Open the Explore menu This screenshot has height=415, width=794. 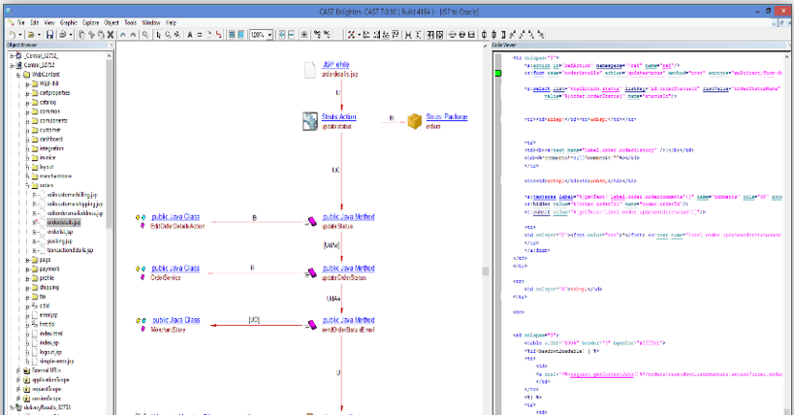[x=90, y=23]
